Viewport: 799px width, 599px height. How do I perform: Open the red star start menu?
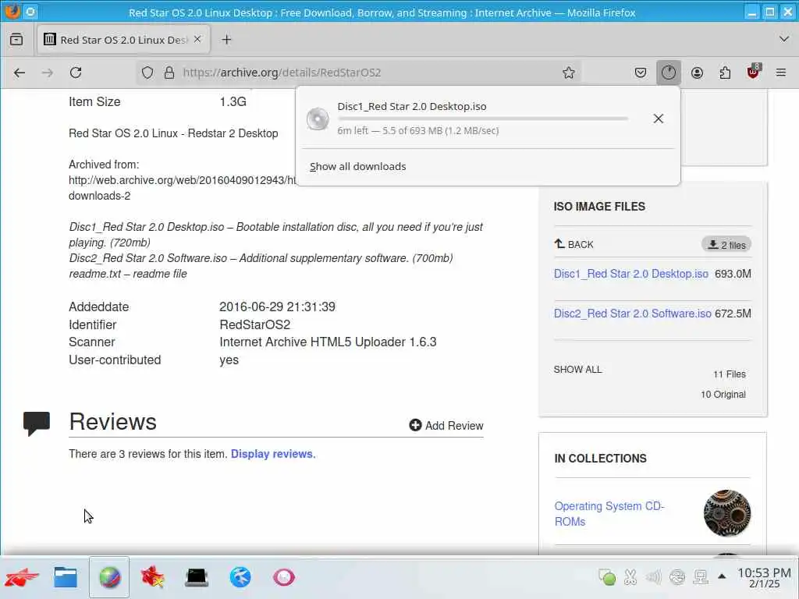[x=21, y=578]
